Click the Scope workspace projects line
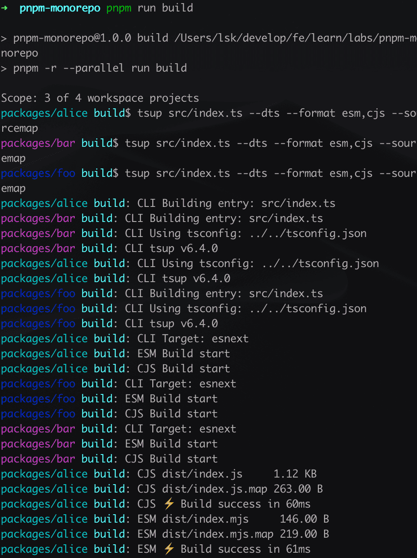Screen dimensions: 417x558 tap(100, 98)
